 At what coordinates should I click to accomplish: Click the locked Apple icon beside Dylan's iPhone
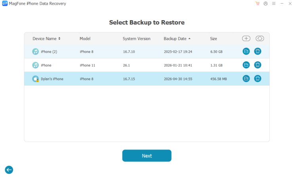point(35,79)
